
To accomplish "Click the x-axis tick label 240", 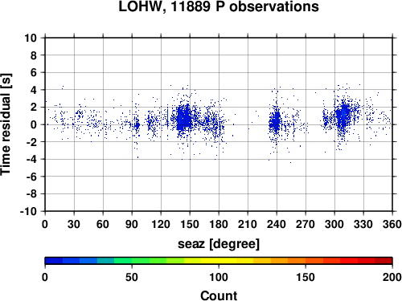I will tap(277, 224).
